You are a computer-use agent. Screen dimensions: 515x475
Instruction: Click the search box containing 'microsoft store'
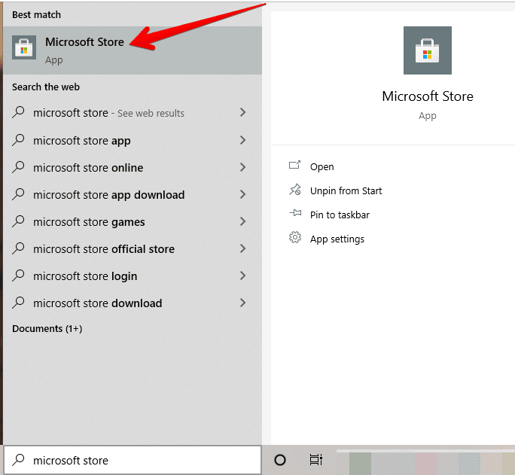pyautogui.click(x=133, y=460)
